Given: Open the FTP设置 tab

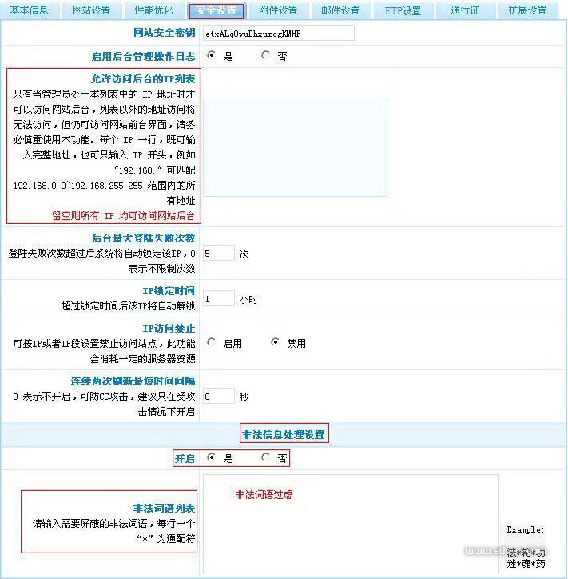Looking at the screenshot, I should (x=403, y=10).
